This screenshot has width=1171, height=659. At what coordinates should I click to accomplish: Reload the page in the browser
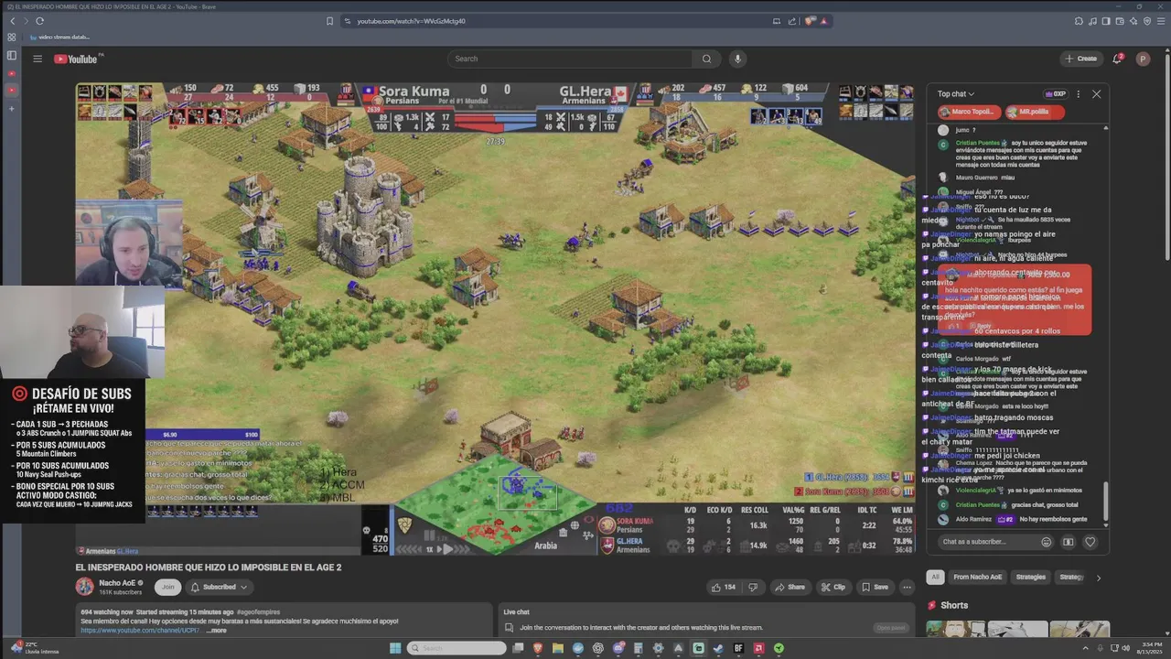39,21
